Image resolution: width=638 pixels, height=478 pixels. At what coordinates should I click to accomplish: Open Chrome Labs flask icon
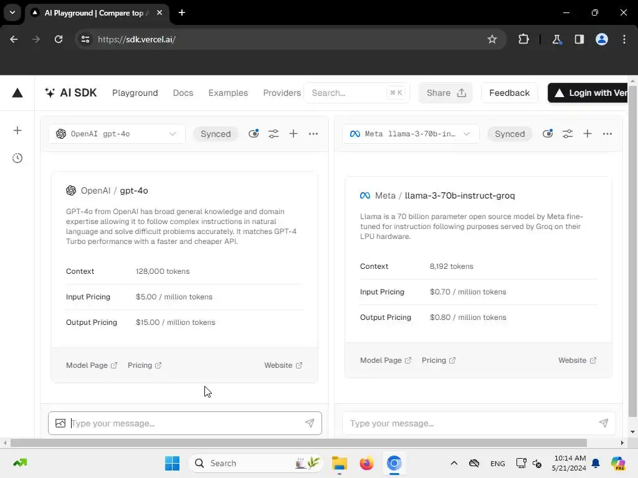point(556,39)
